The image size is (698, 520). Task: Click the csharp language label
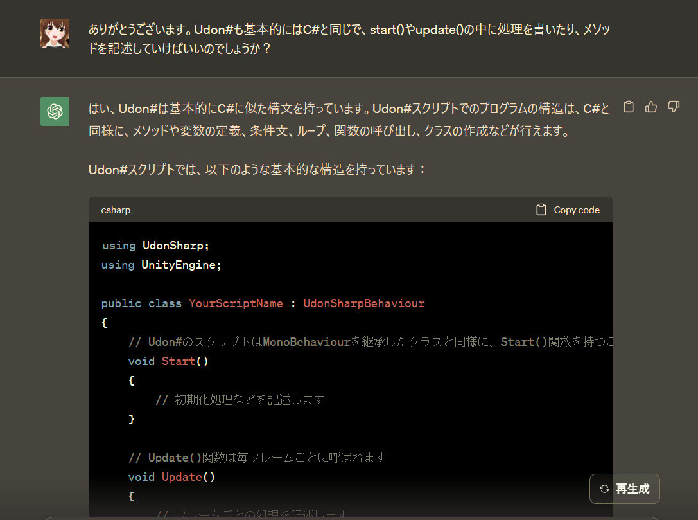(x=116, y=210)
